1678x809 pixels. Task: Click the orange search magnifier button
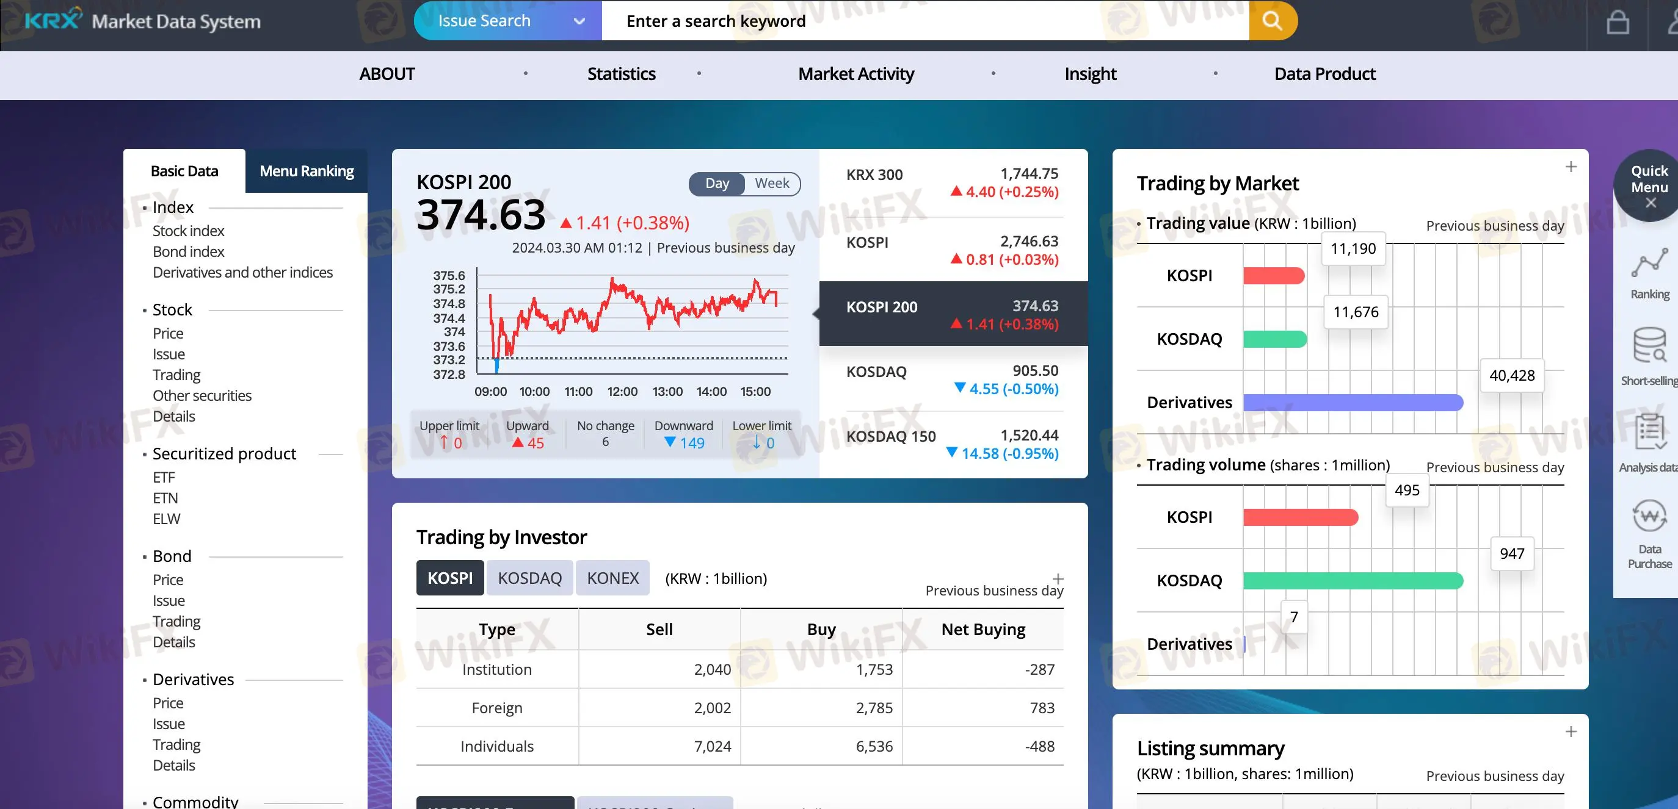click(x=1272, y=21)
